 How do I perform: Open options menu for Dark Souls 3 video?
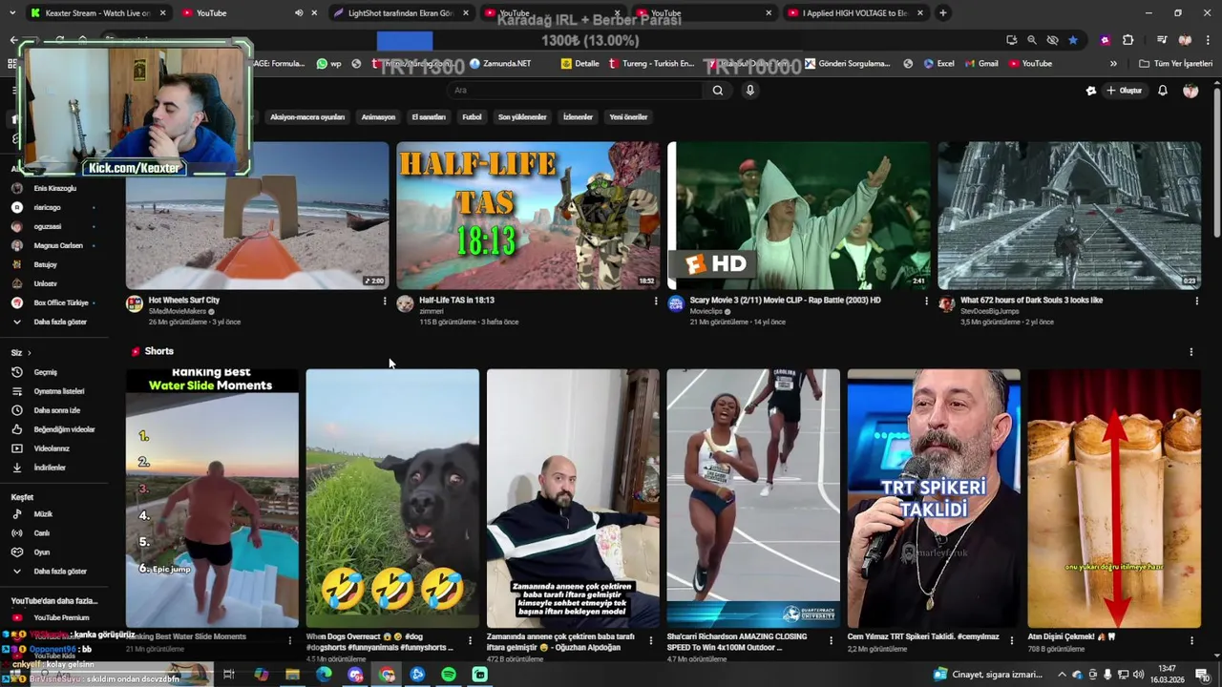click(1196, 301)
